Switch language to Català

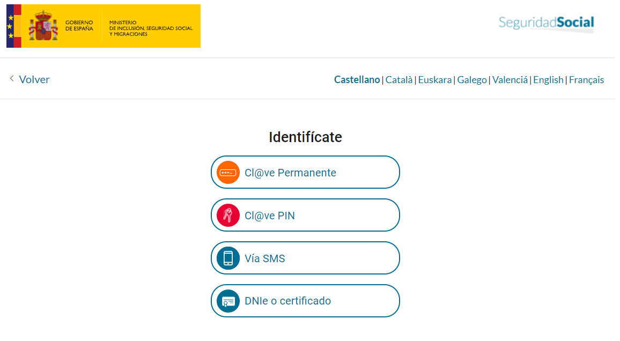pyautogui.click(x=399, y=80)
